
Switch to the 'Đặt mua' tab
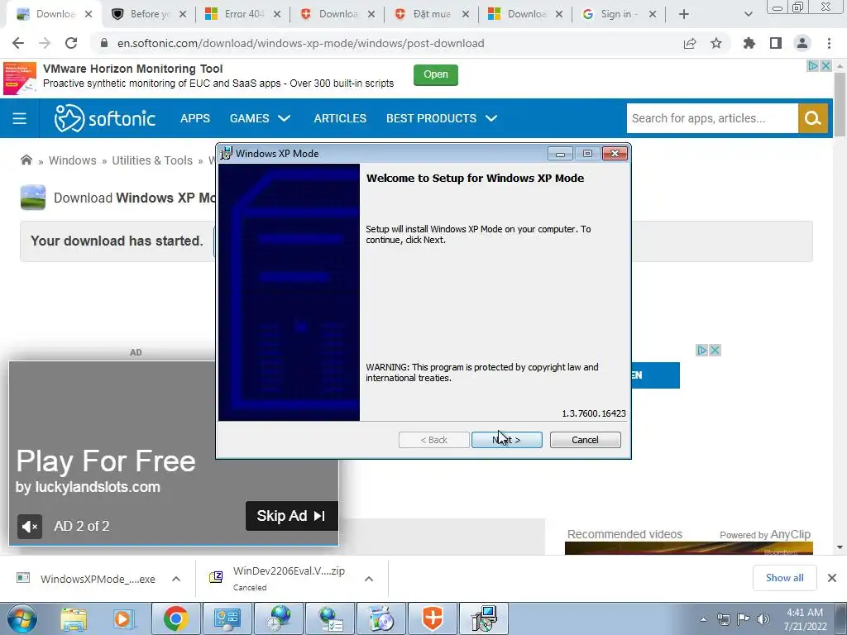430,14
